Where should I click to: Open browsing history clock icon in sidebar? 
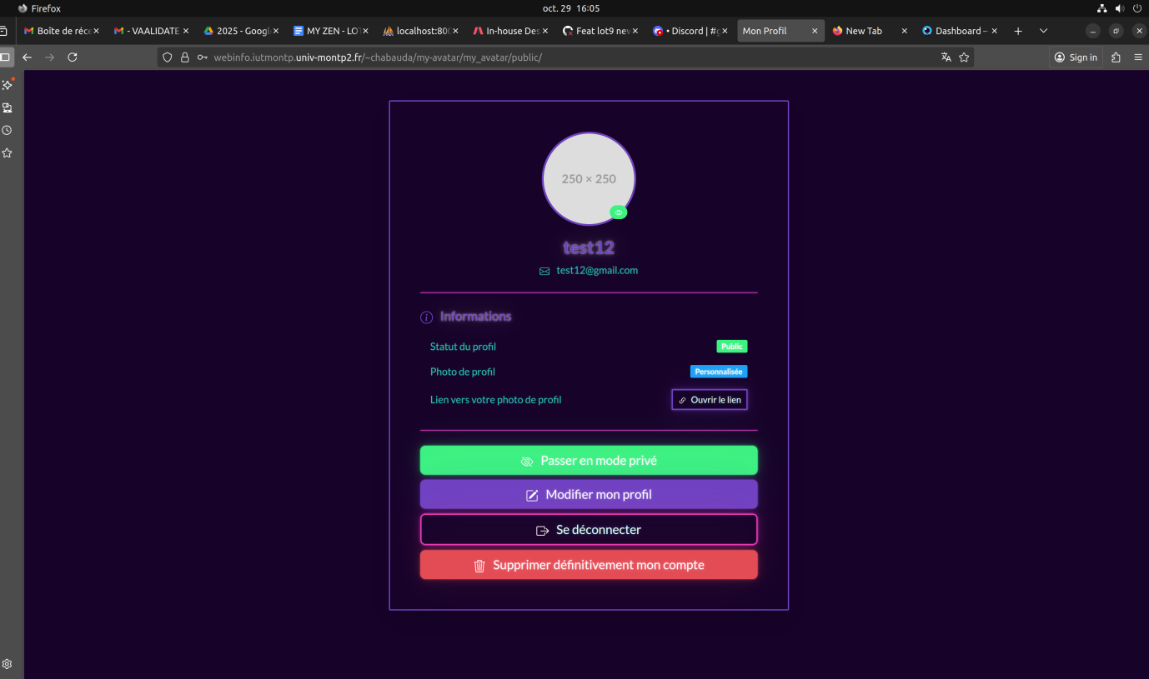7,129
